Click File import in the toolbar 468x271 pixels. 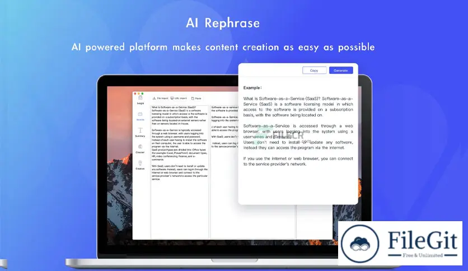161,98
